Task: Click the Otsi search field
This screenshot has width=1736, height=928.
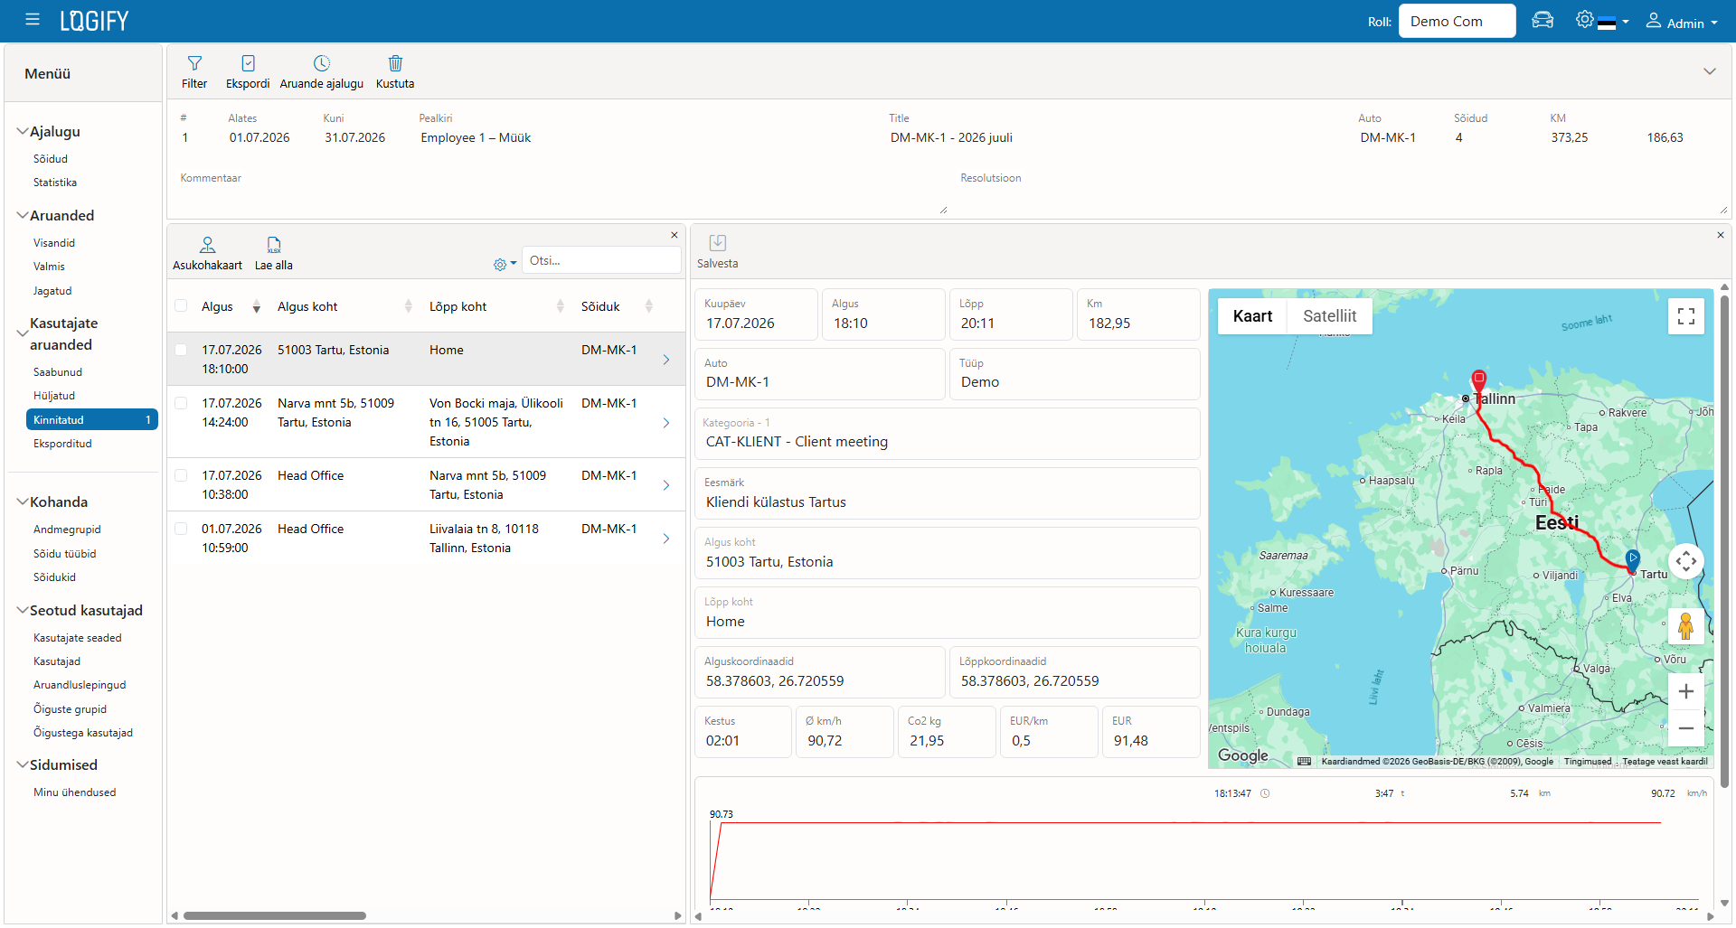Action: (x=601, y=260)
